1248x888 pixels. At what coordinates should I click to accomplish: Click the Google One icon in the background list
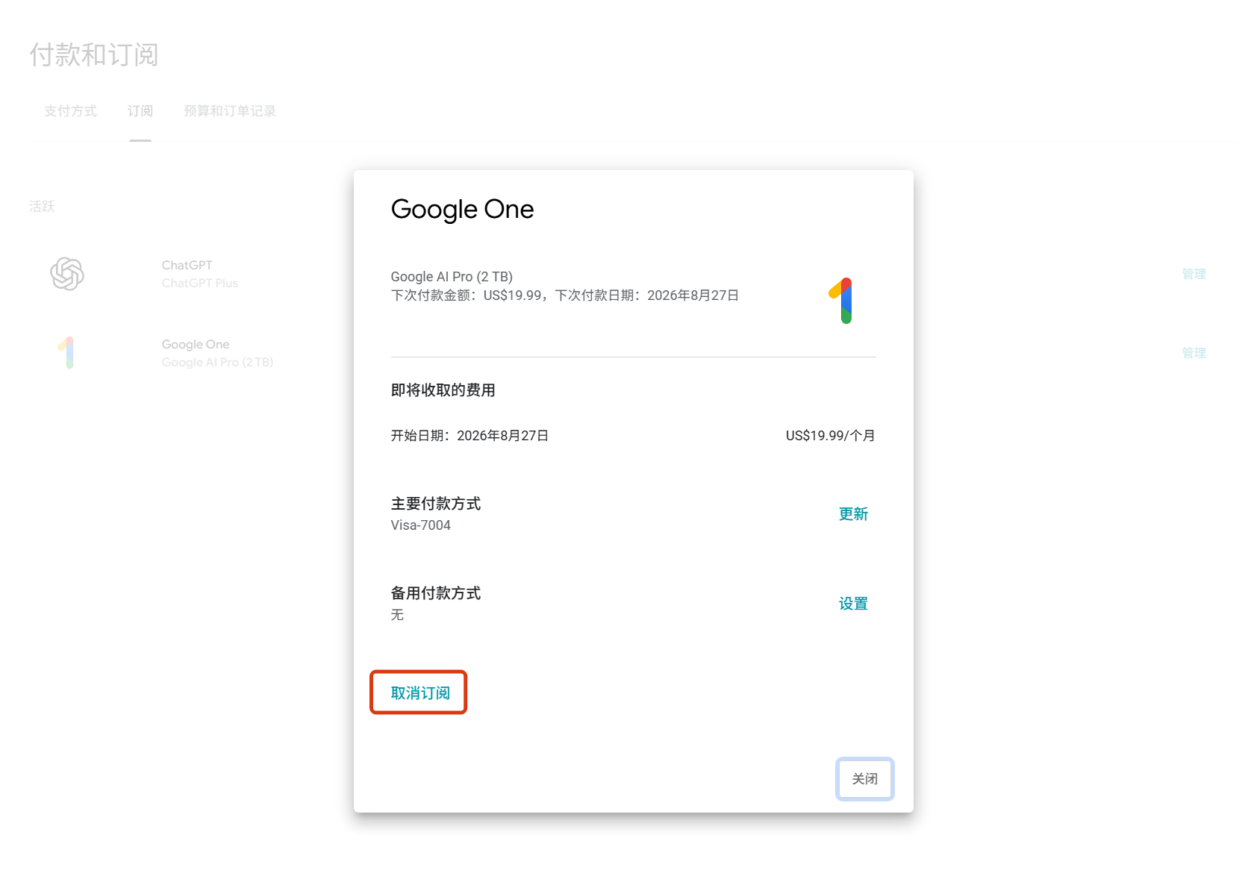coord(66,352)
